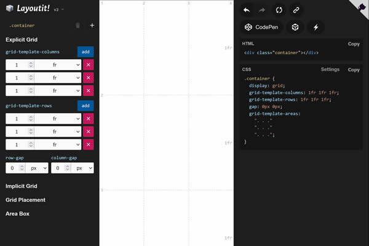Open the CSS Settings

point(330,69)
